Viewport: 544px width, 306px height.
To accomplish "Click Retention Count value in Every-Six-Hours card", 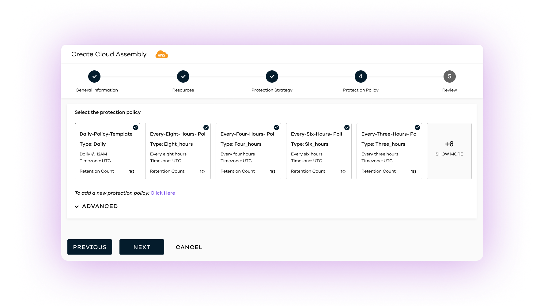I will [x=343, y=172].
